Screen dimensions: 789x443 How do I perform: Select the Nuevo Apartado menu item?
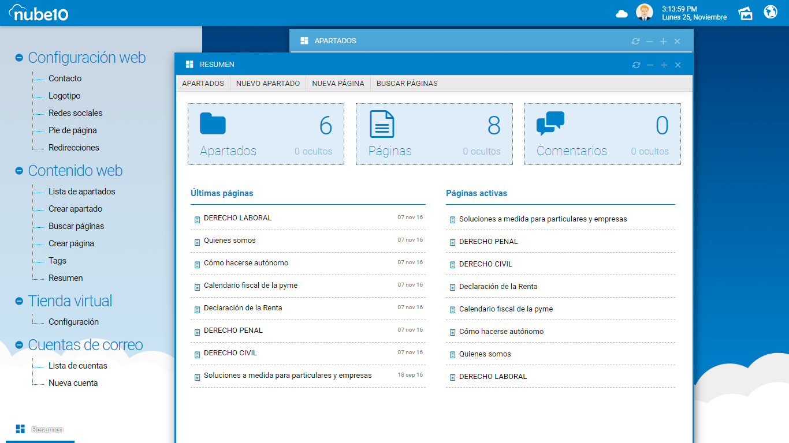(x=268, y=84)
